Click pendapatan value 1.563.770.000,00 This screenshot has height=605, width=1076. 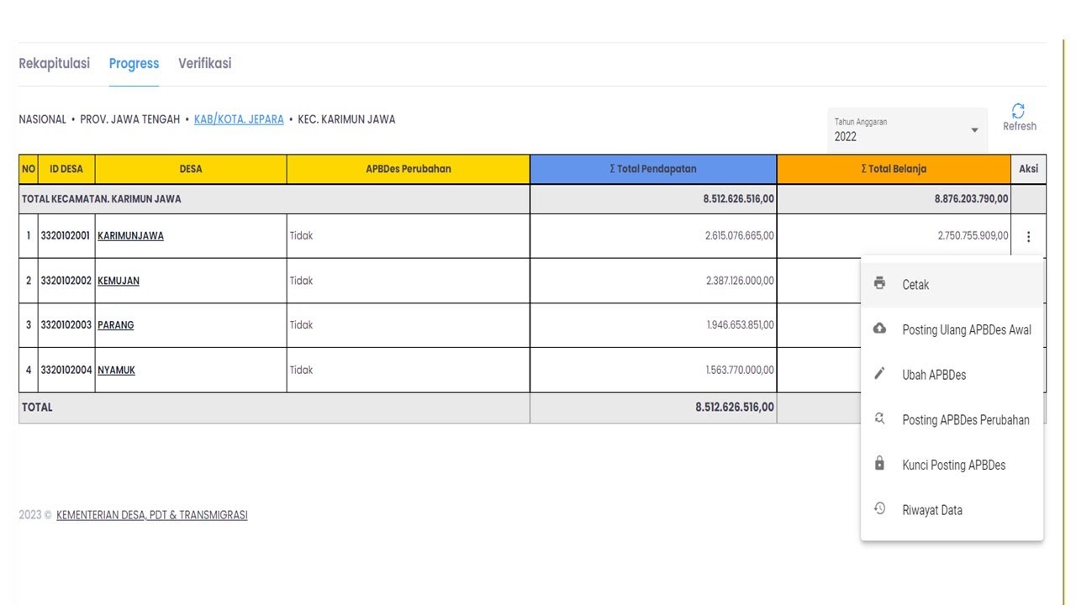741,371
